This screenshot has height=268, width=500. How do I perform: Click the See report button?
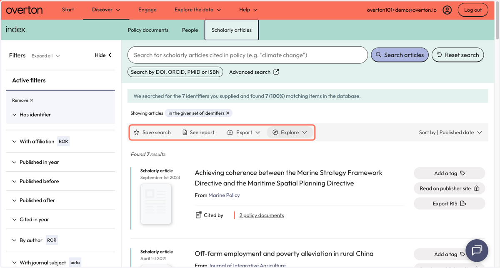point(198,132)
